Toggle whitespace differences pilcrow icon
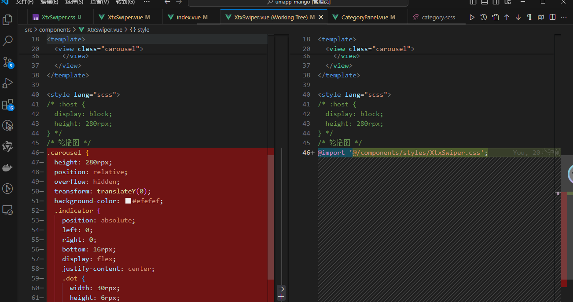Image resolution: width=573 pixels, height=302 pixels. [x=529, y=18]
